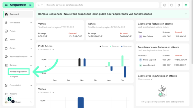Open the clock history icon

(172, 5)
